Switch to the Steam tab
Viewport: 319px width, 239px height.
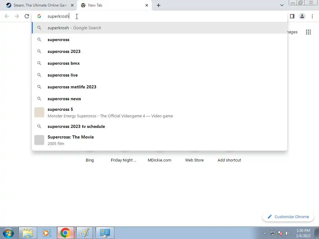pos(38,5)
